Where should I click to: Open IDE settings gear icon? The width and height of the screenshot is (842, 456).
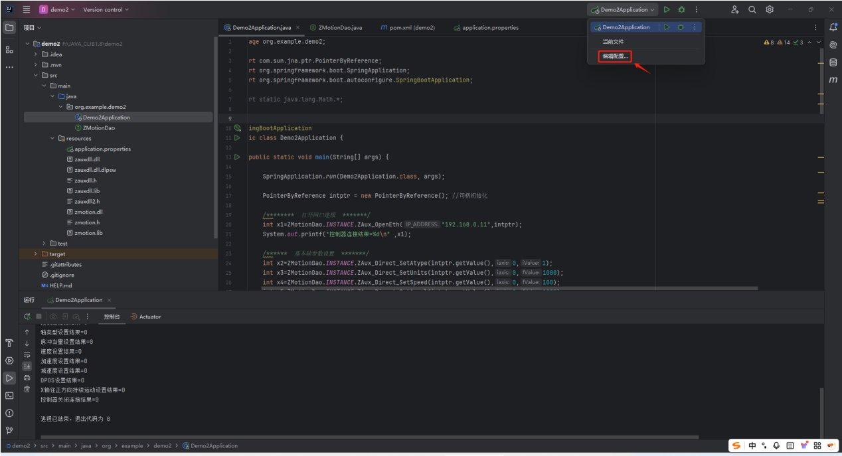770,9
